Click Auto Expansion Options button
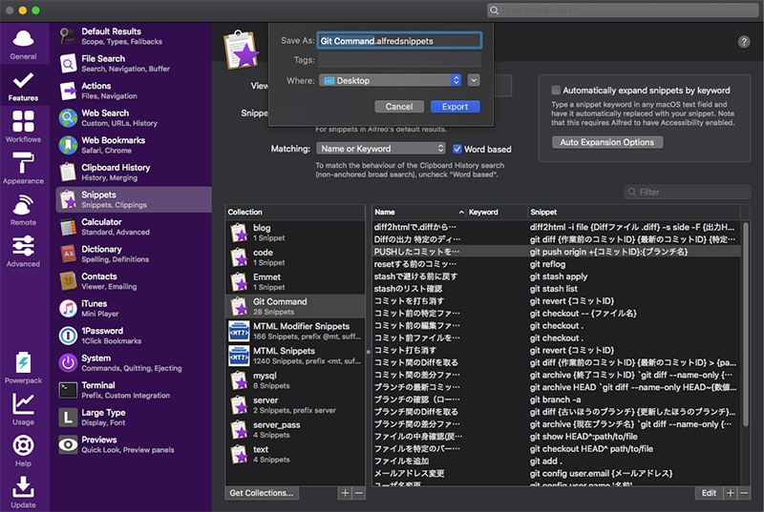 607,142
